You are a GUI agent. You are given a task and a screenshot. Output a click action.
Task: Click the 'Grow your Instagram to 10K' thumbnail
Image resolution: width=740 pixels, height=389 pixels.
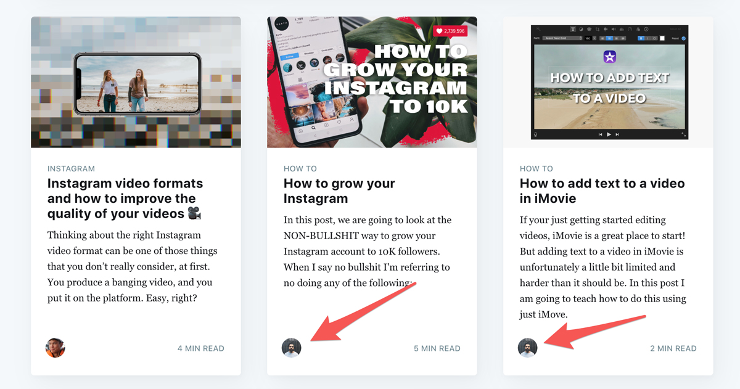(372, 82)
